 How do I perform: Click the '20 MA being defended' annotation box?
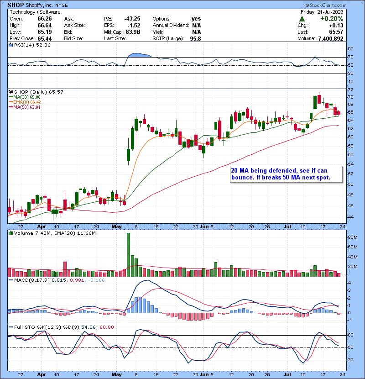[286, 174]
